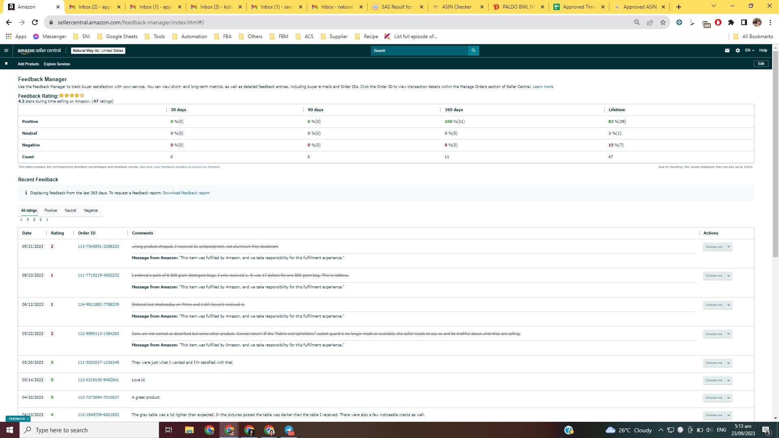
Task: Dismiss the FEEDBACK tag at bottom left
Action: [28, 419]
